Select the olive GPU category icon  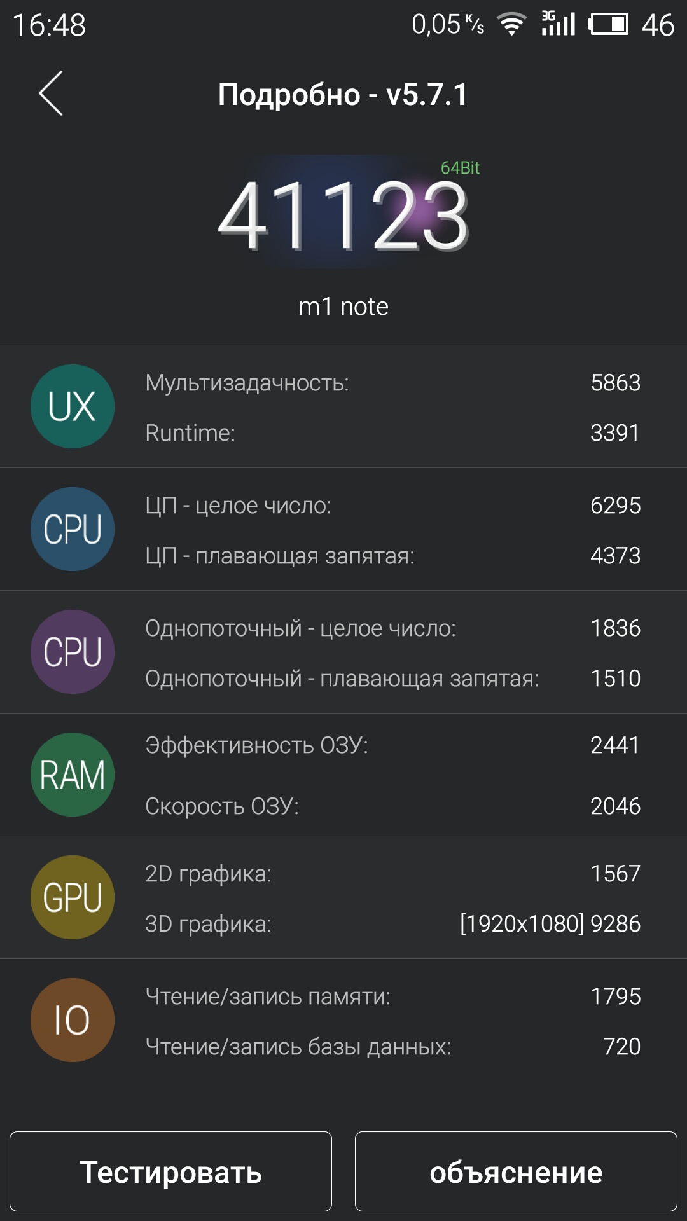pyautogui.click(x=73, y=897)
